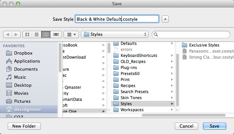Expand the Skin Tones folder arrow
234x134 pixels.
[x=172, y=98]
